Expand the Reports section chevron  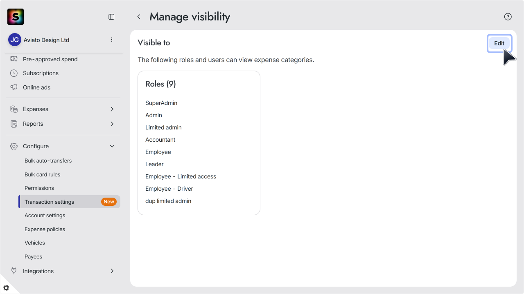pyautogui.click(x=112, y=124)
